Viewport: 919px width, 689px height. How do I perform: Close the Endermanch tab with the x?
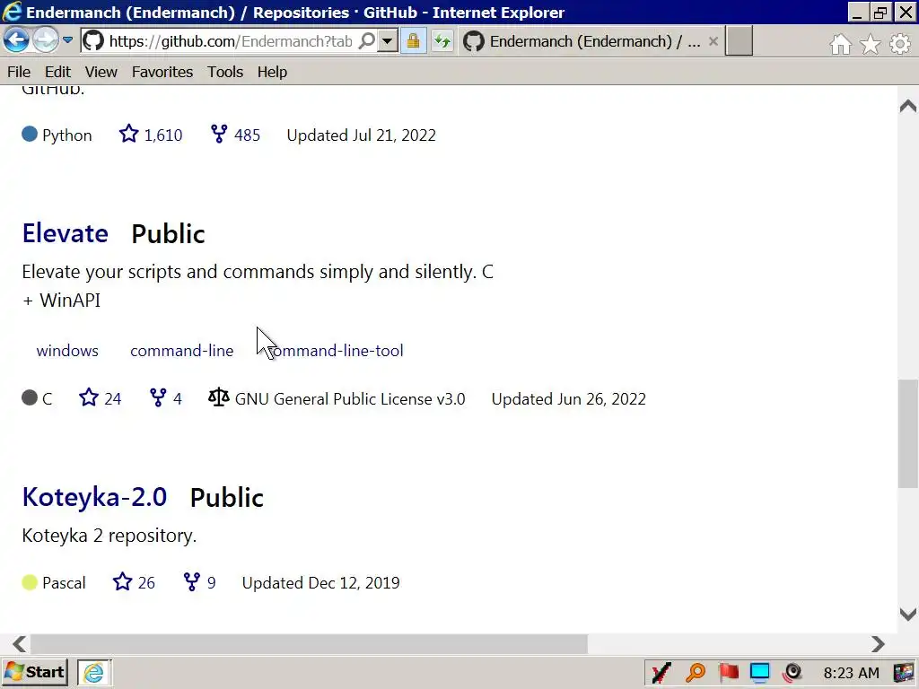[713, 41]
